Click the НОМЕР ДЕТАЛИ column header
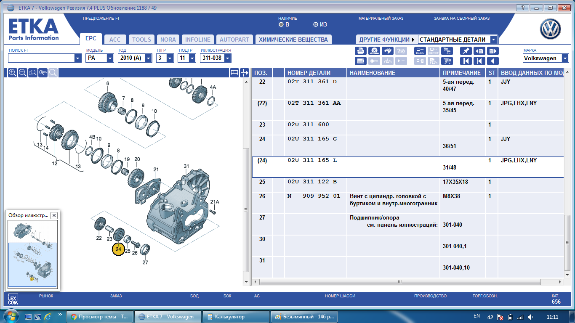This screenshot has height=323, width=575. tap(316, 73)
